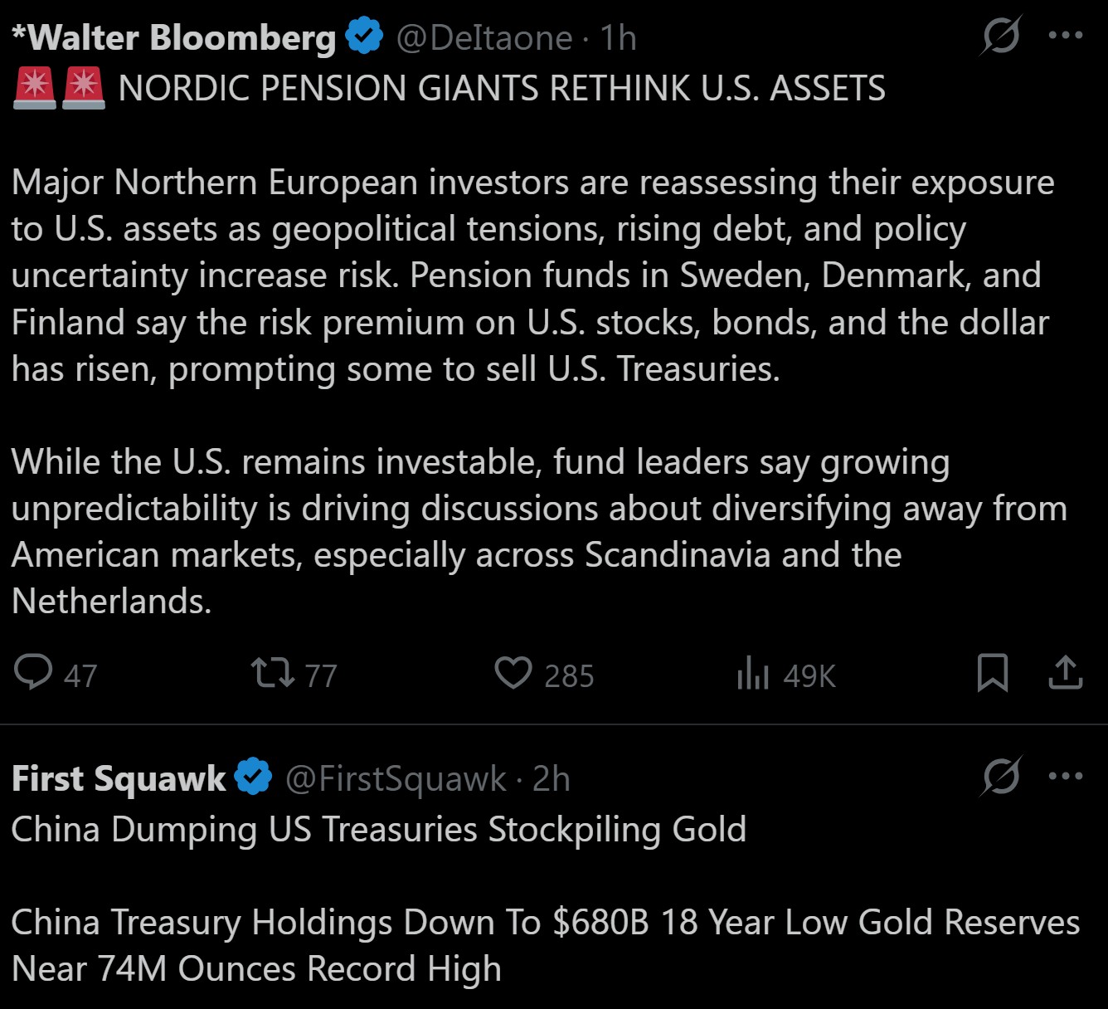Screen dimensions: 1108x1009
Task: Click the @FirstSquawk handle
Action: coord(395,779)
